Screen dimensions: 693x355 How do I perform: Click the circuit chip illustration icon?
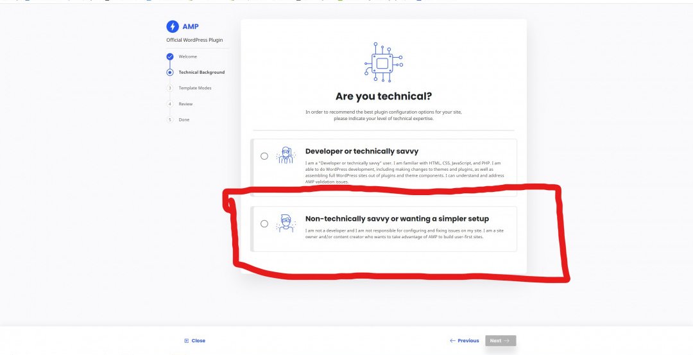(383, 63)
